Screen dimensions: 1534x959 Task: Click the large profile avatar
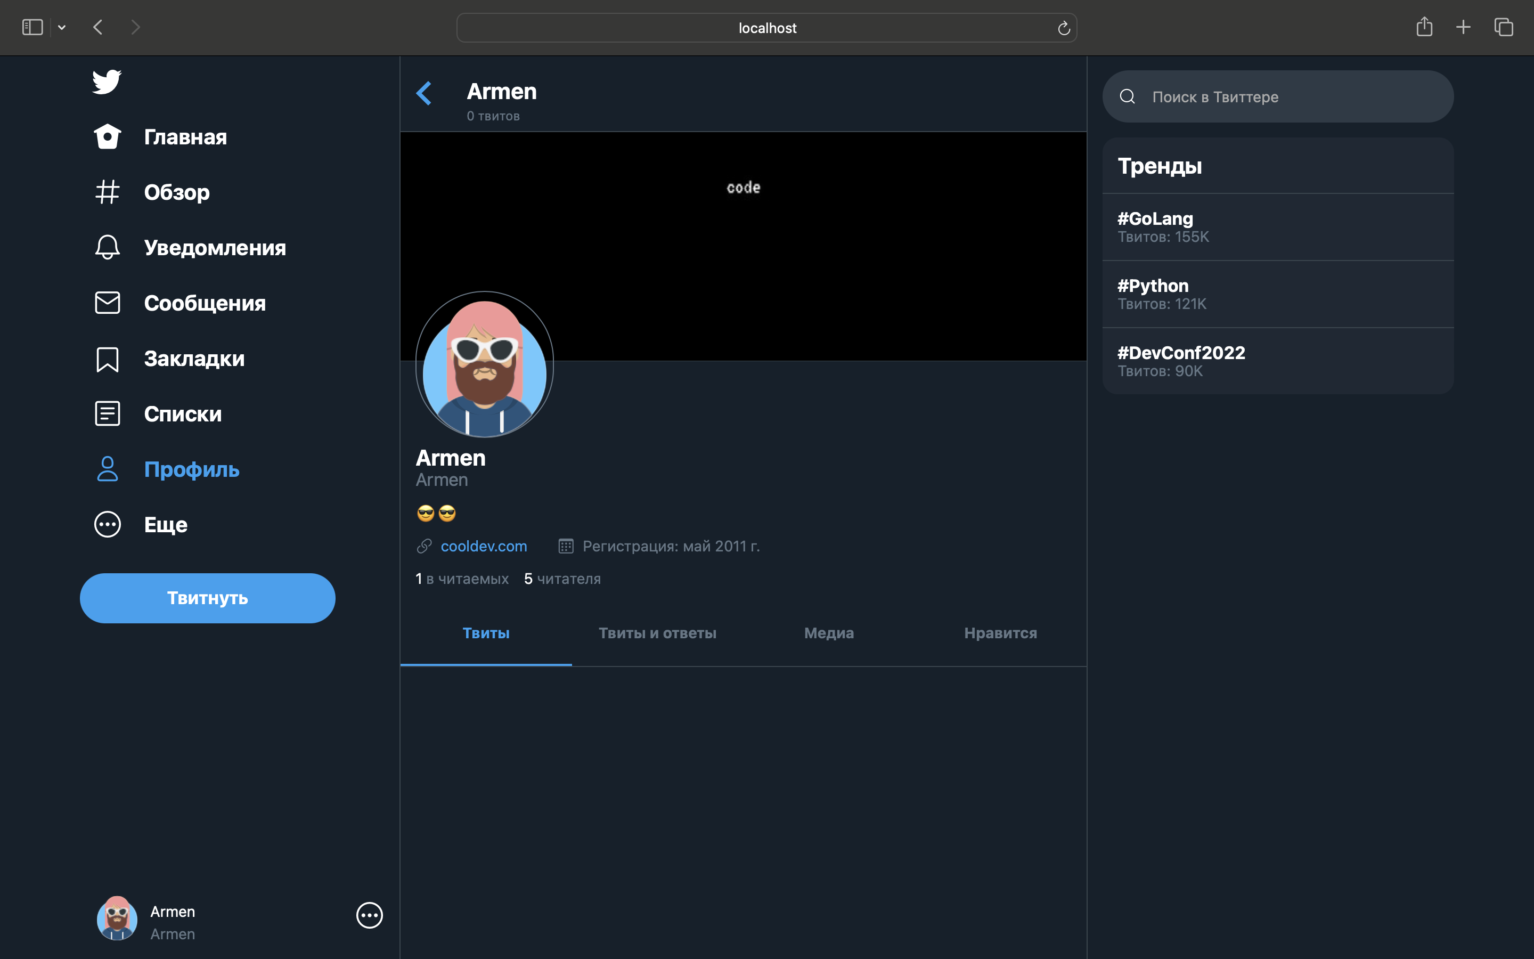click(x=484, y=365)
